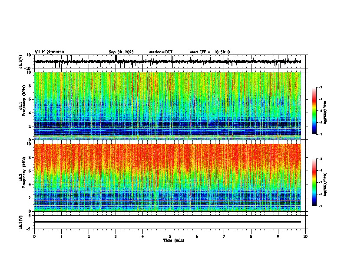344x265 pixels.
Task: Click the "ch.3(V)" axis label
Action: point(21,222)
